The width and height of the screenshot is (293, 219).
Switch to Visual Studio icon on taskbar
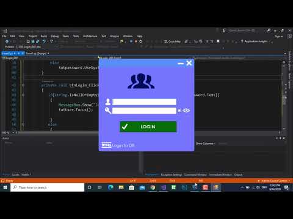[x=164, y=187]
